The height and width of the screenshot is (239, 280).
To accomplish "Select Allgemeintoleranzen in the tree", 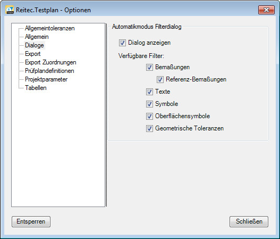I will pos(49,28).
